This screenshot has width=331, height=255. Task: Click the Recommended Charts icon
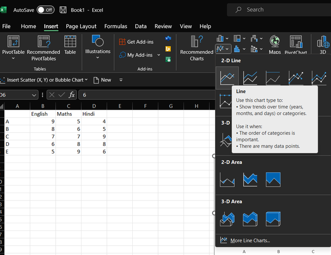click(197, 42)
